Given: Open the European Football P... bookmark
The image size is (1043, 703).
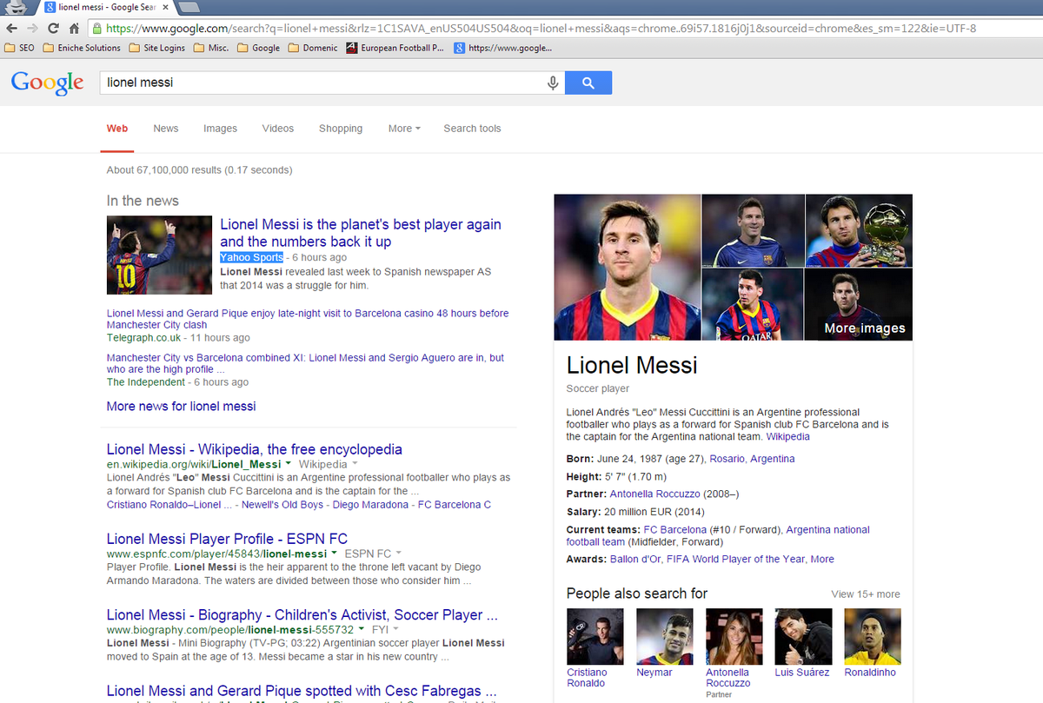Looking at the screenshot, I should pos(395,48).
